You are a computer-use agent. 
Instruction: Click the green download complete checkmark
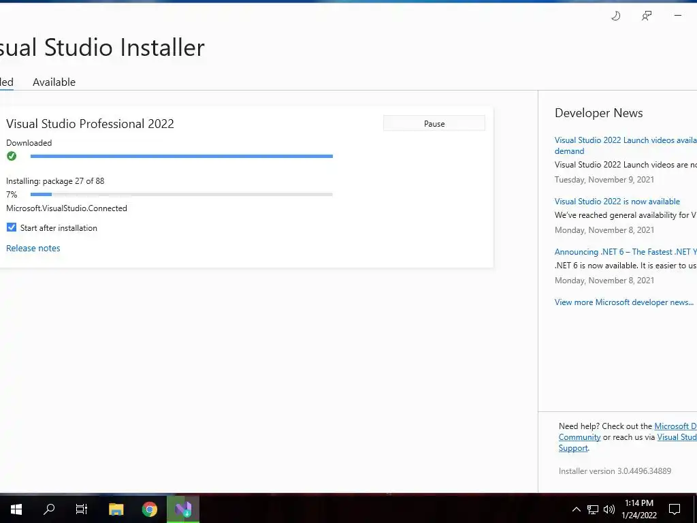(12, 156)
